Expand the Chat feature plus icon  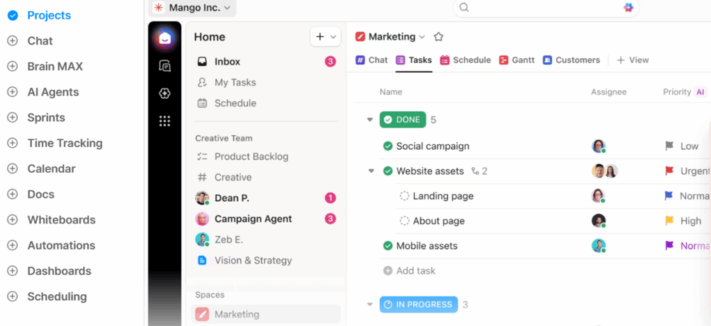coord(12,41)
